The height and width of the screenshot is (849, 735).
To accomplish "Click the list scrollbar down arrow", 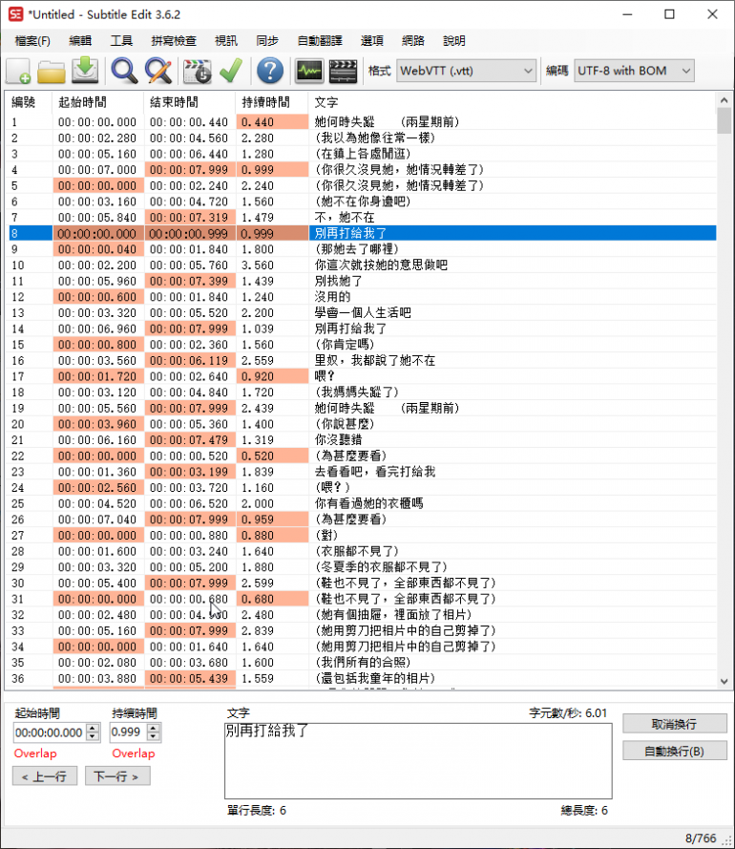I will tap(724, 682).
